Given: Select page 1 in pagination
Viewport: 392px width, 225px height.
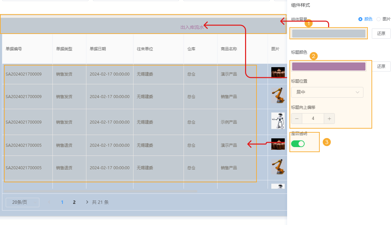Looking at the screenshot, I should tap(62, 202).
